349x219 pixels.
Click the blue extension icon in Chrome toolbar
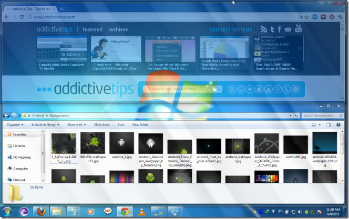coord(315,17)
